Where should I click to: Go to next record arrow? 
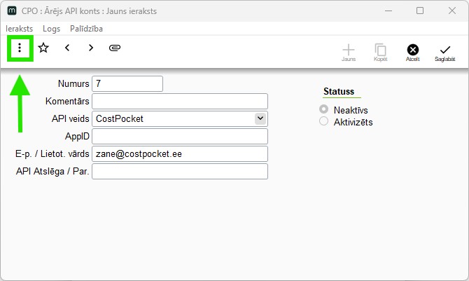click(x=91, y=48)
